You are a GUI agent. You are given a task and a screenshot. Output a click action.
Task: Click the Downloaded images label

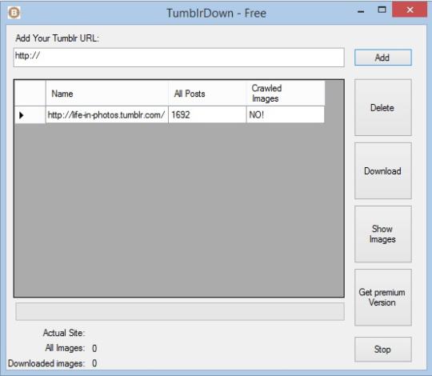coord(46,363)
